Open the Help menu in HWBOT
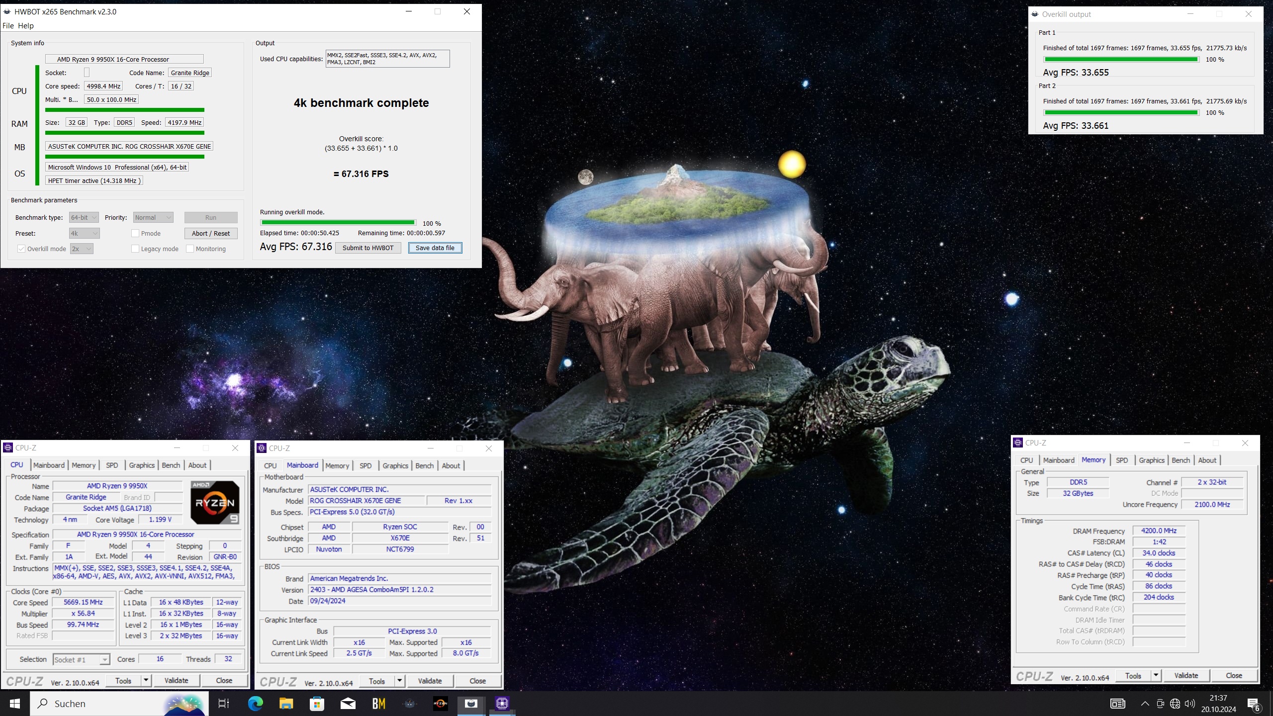1273x716 pixels. coord(26,26)
